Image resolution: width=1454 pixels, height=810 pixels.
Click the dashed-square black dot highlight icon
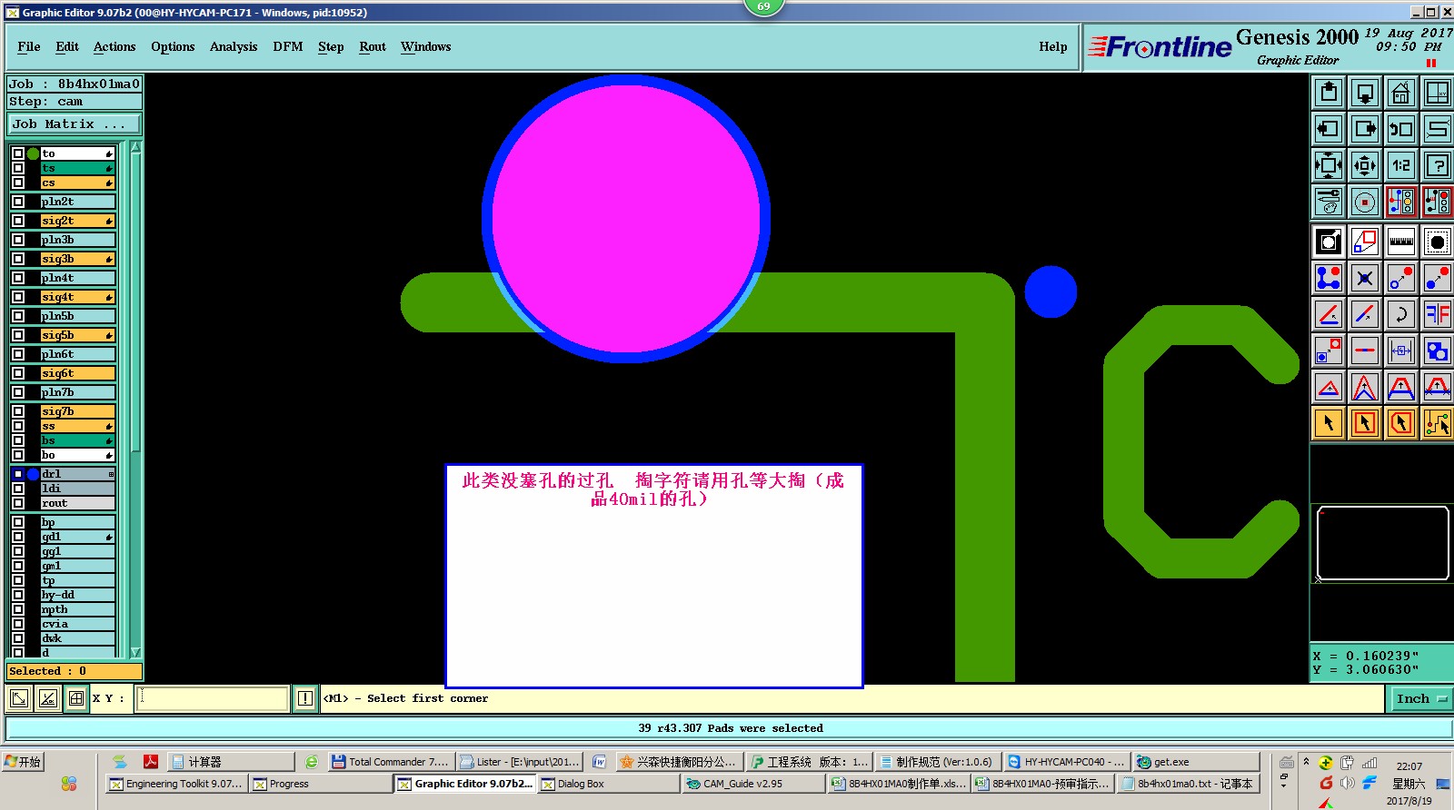pos(1438,242)
